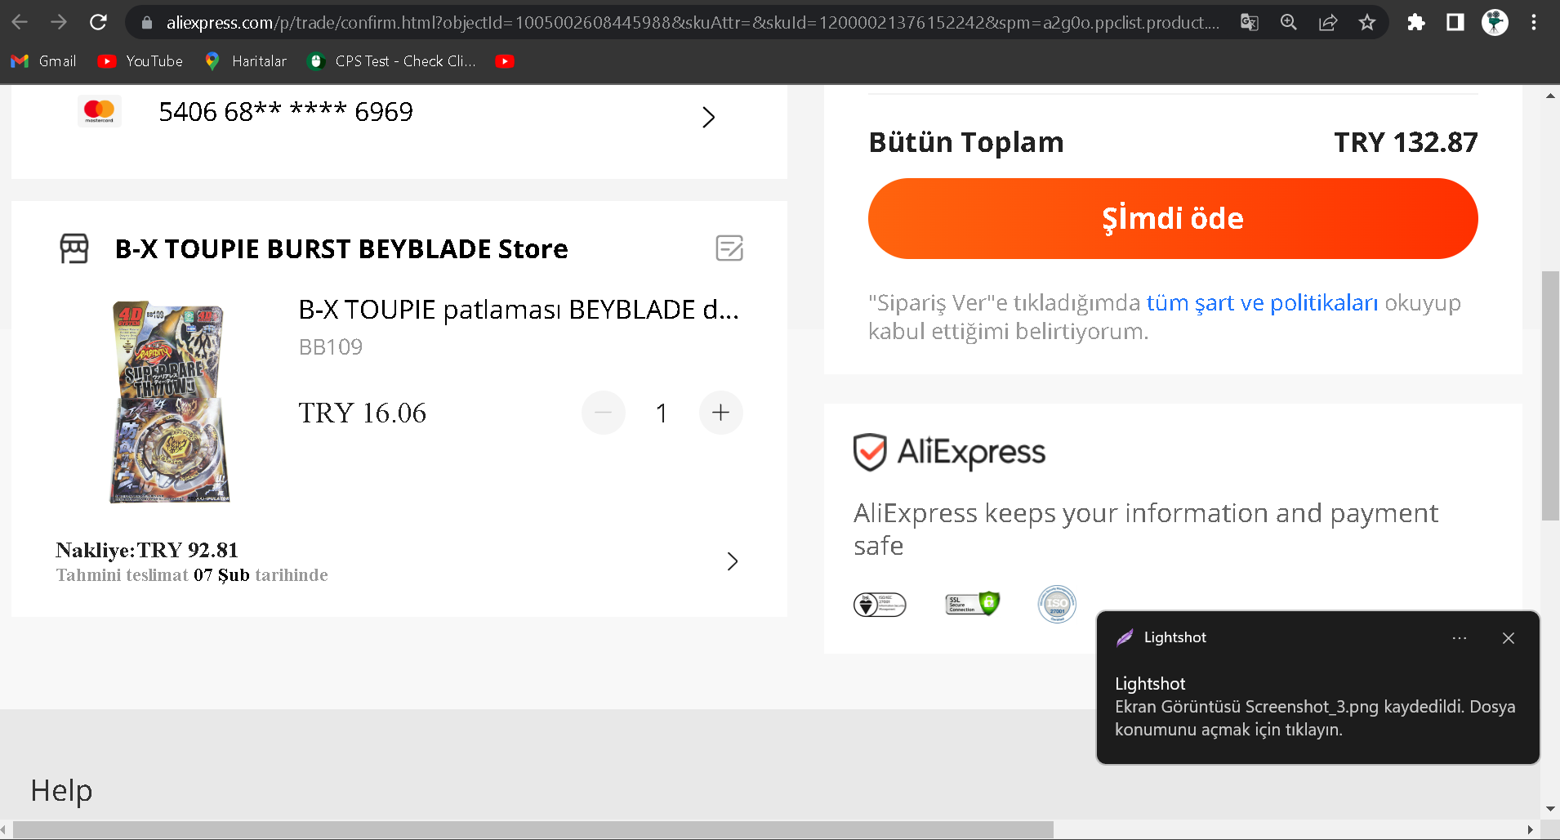Click the vertical scrollbar up arrow
Viewport: 1560px width, 840px height.
click(1550, 95)
